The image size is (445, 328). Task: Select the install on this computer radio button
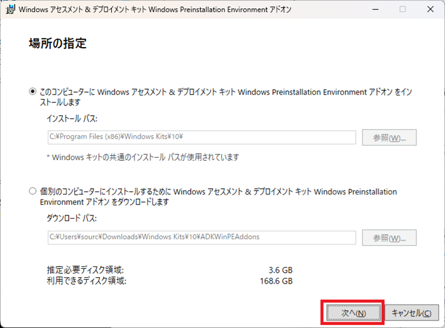33,92
